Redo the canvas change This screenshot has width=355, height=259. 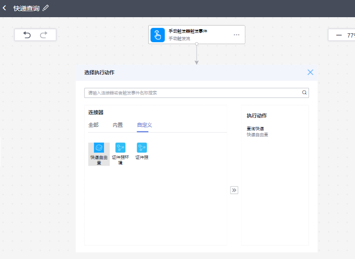[x=44, y=35]
